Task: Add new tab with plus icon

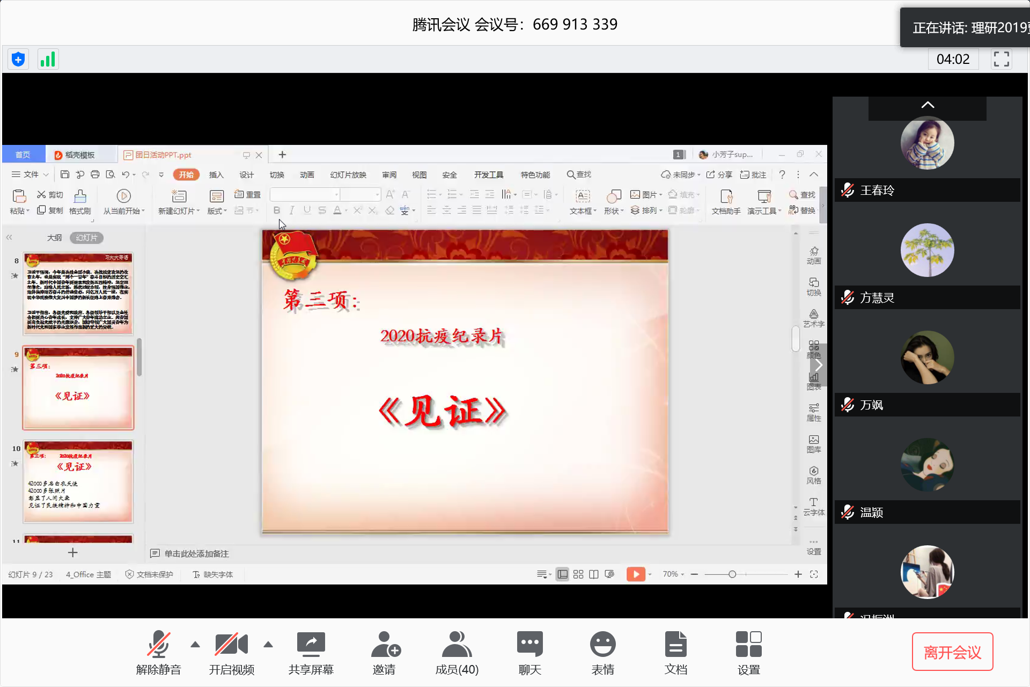Action: [x=282, y=155]
